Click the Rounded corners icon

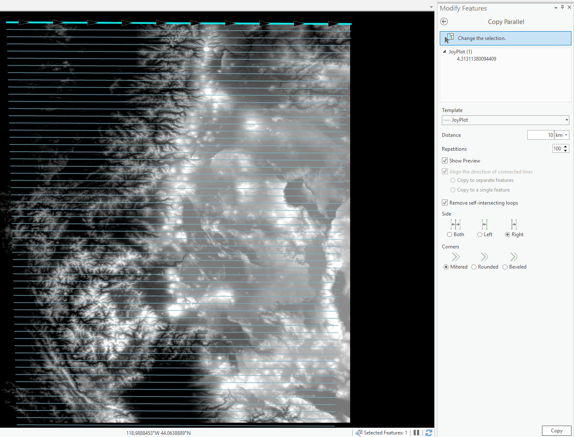484,257
